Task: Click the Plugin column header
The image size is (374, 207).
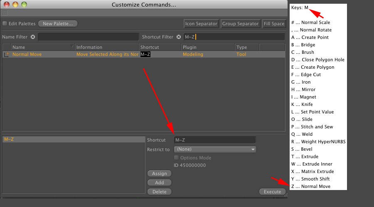Action: pyautogui.click(x=208, y=47)
